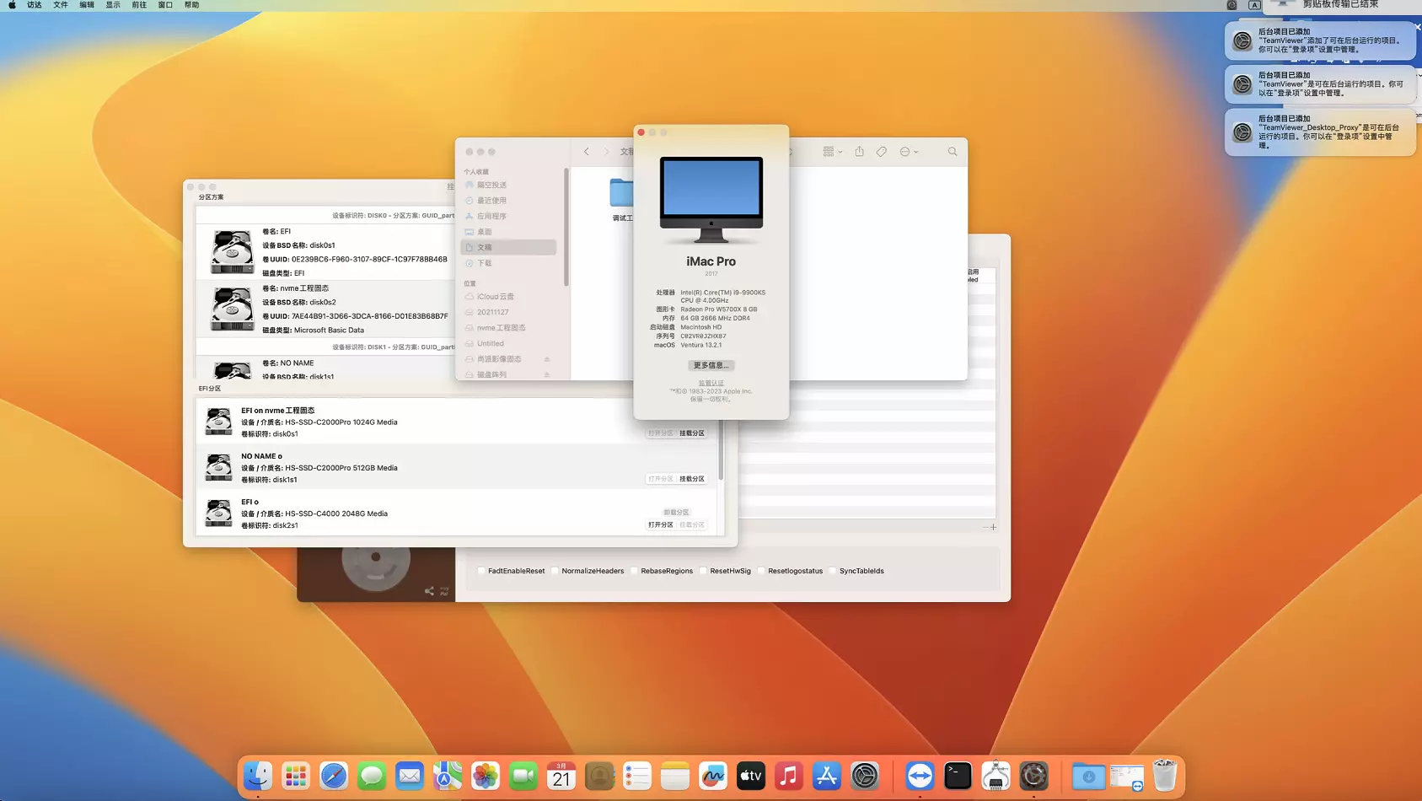Click the Finder tag icon
Viewport: 1422px width, 801px height.
tap(881, 152)
